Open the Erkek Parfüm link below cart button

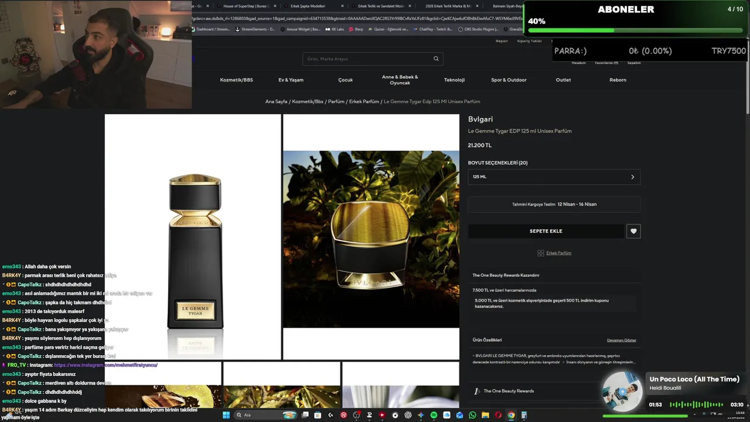(x=558, y=253)
